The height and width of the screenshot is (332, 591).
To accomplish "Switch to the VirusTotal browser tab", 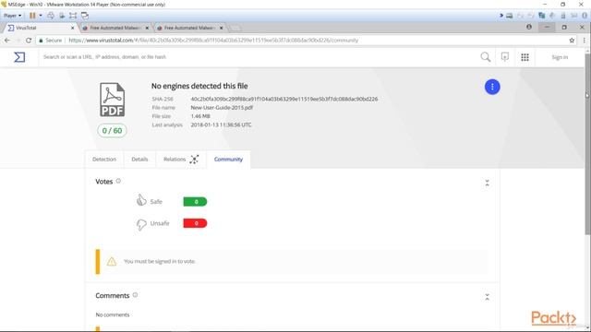I will click(x=40, y=28).
